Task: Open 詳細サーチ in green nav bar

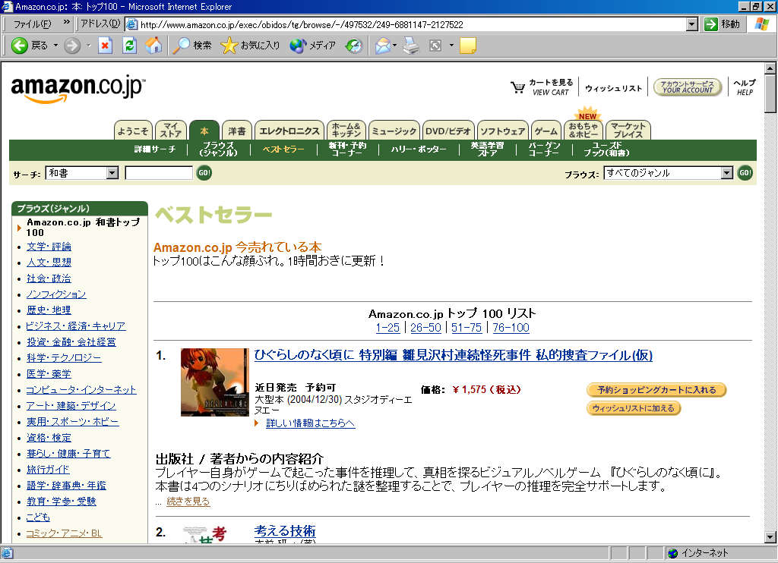Action: tap(155, 149)
